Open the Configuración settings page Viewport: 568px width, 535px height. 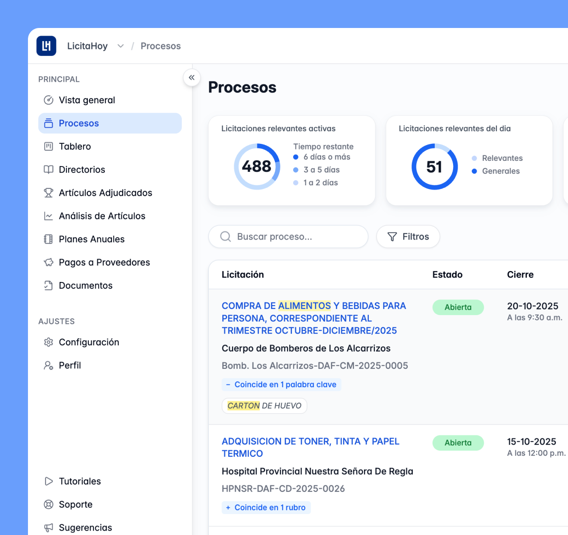point(89,342)
